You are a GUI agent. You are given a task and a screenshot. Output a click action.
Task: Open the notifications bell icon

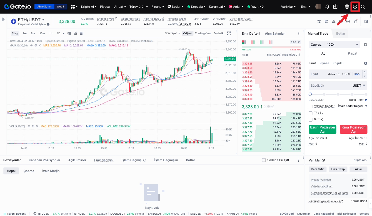point(327,7)
